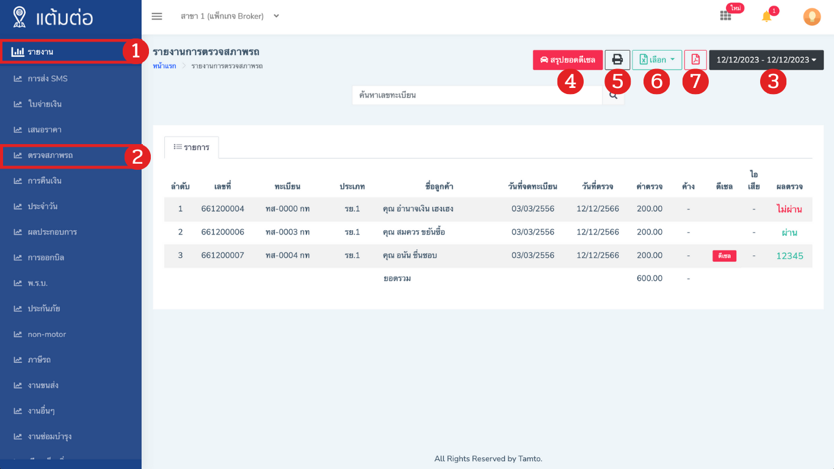
Task: Open the Excel เลือก dropdown
Action: (x=657, y=60)
